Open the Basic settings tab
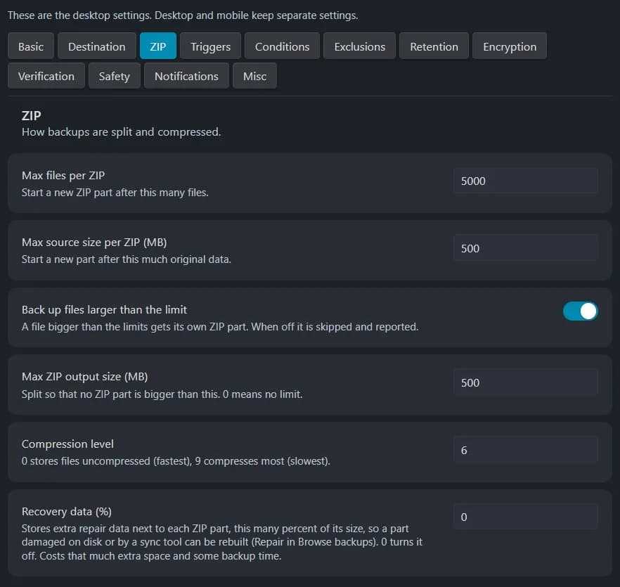This screenshot has height=587, width=620. coord(31,46)
